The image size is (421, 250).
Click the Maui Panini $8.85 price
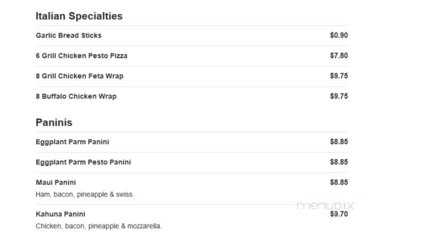pyautogui.click(x=339, y=182)
